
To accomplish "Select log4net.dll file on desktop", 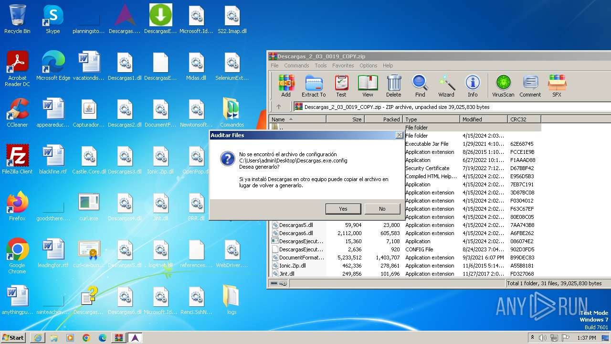I will click(160, 253).
